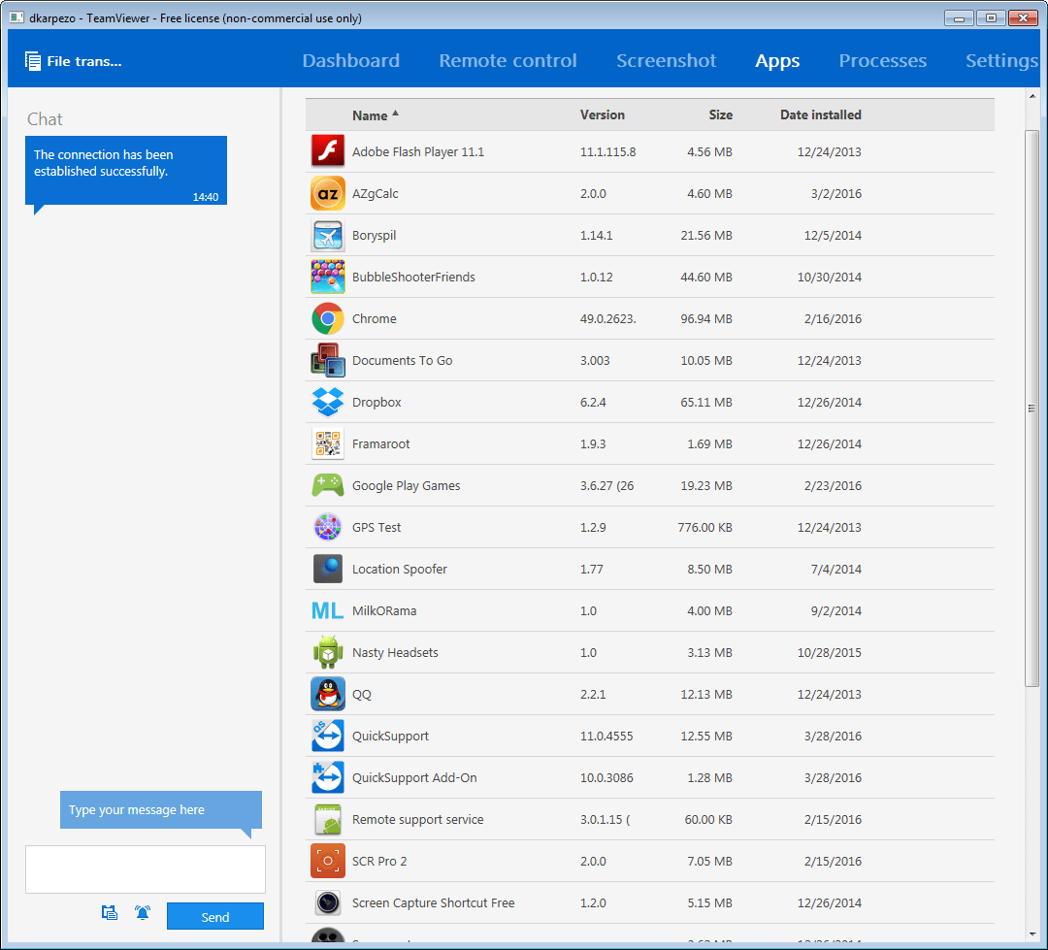The height and width of the screenshot is (950, 1048).
Task: Click the AZgCalc orange icon
Action: click(328, 193)
